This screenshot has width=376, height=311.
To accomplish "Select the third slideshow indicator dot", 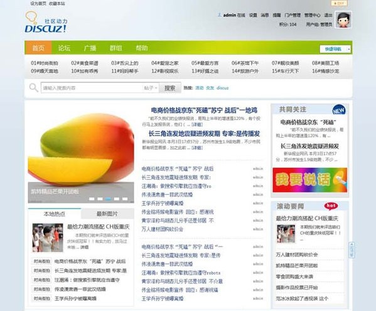I will pos(108,199).
